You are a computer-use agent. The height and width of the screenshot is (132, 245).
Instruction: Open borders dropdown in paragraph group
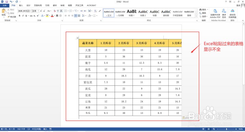(x=97, y=16)
